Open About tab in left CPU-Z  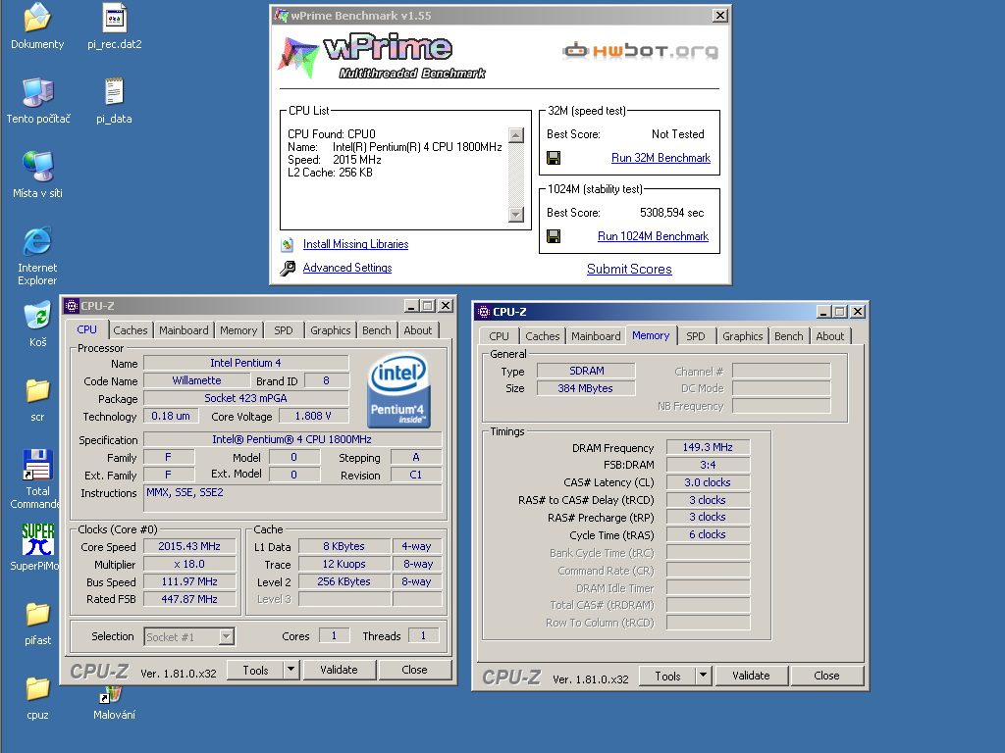[x=418, y=330]
